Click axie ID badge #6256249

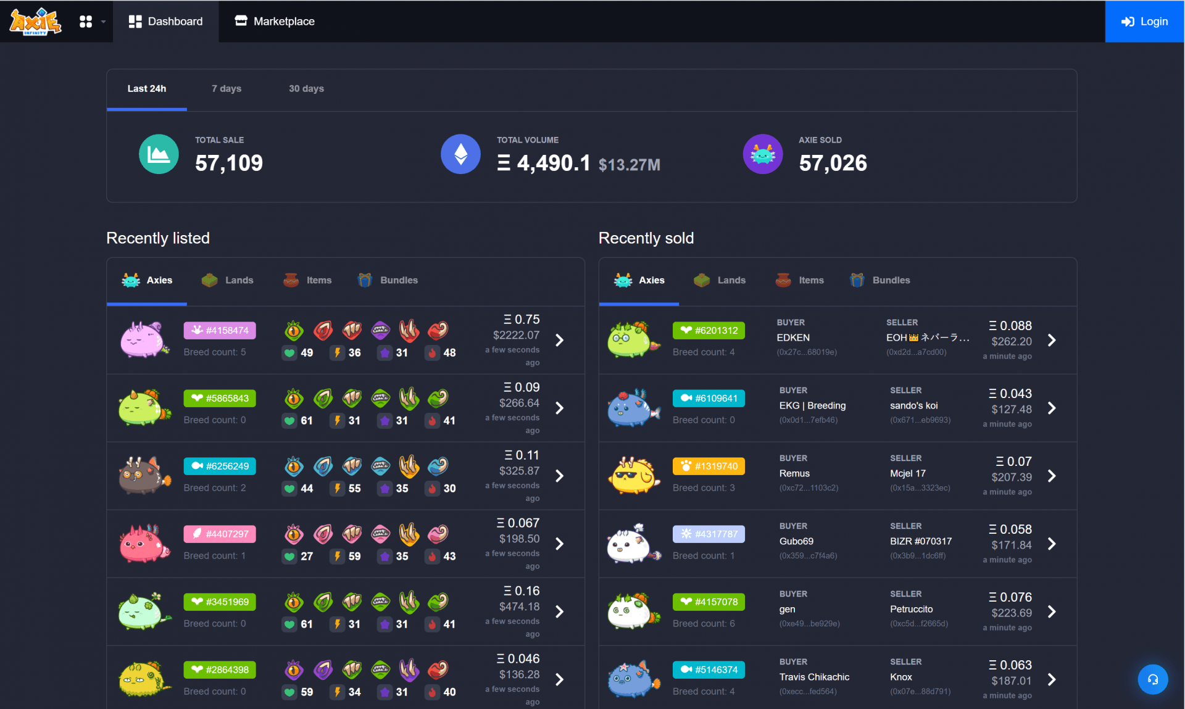click(x=220, y=466)
